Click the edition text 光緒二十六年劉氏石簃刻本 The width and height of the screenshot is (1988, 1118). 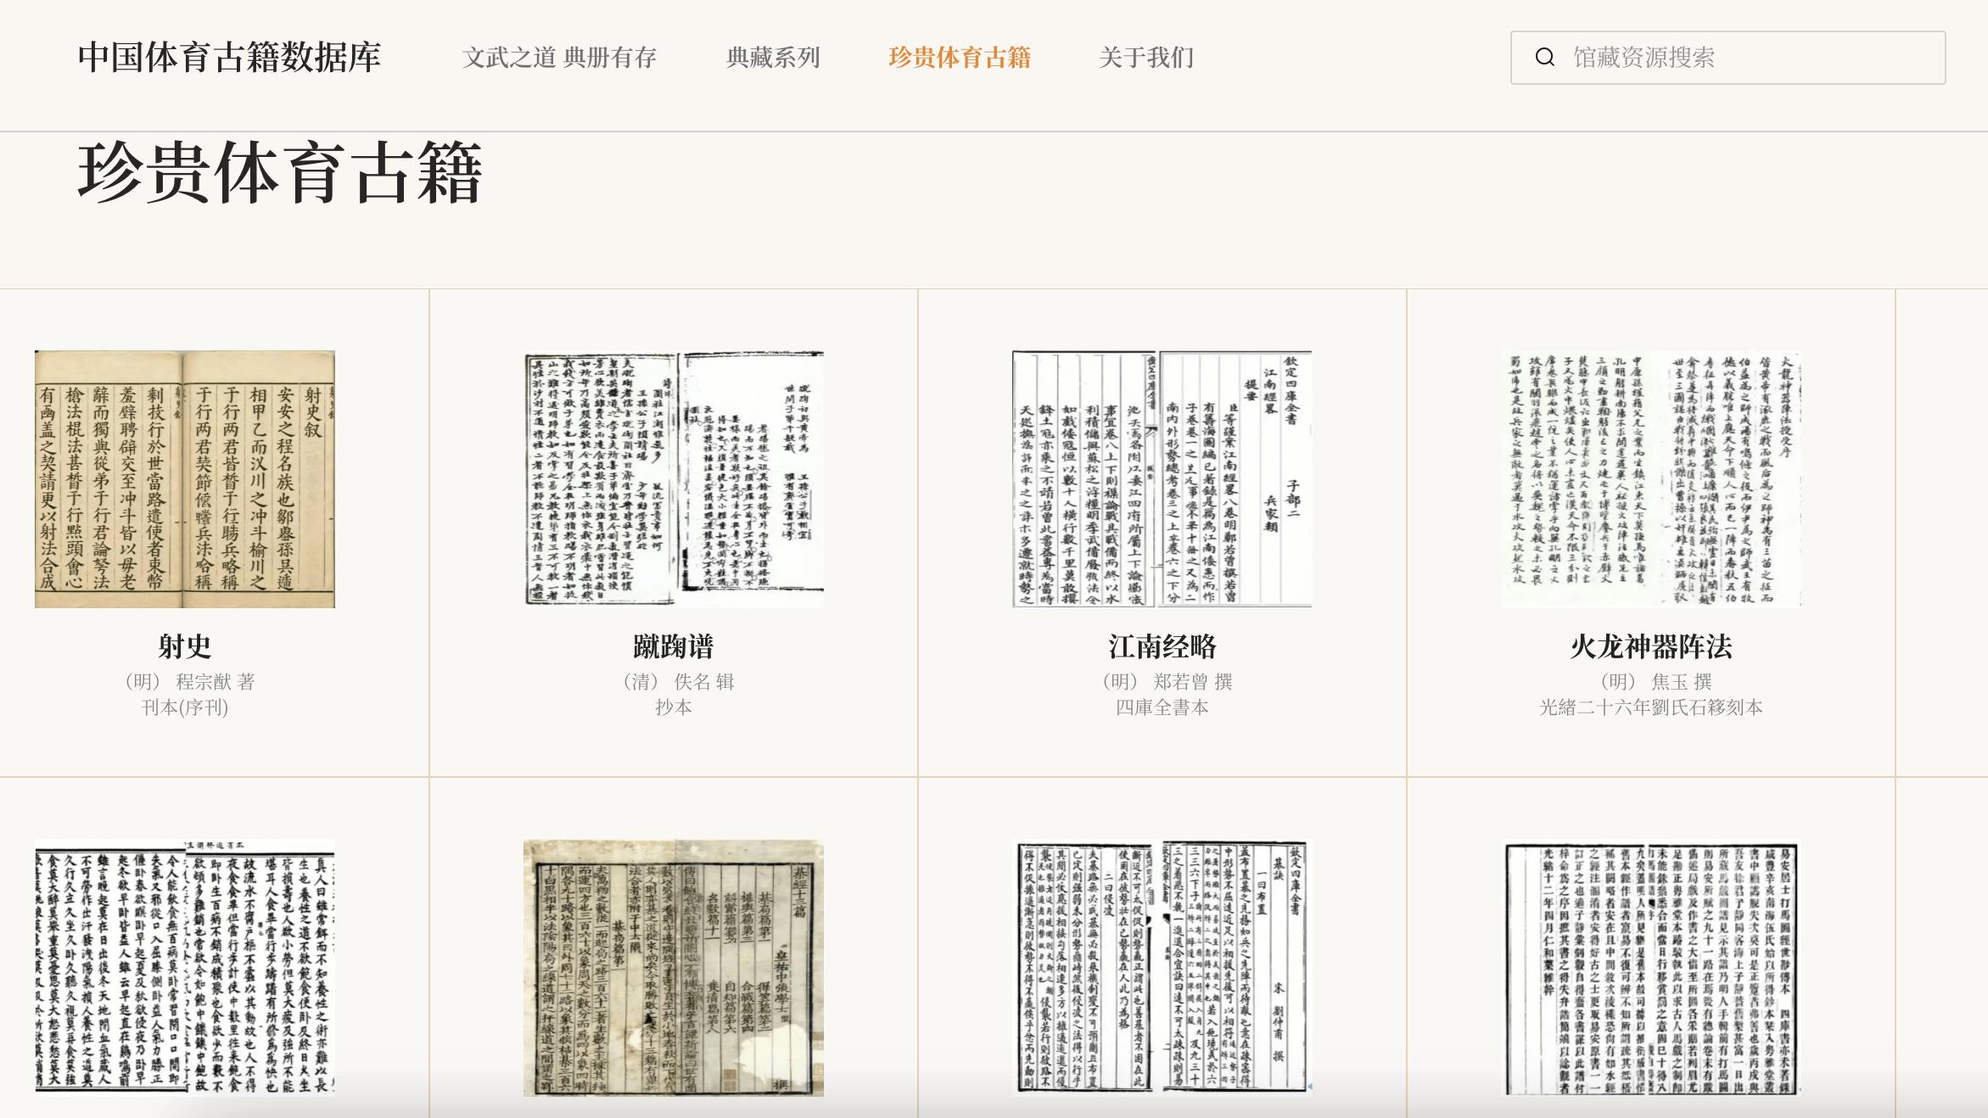(1651, 707)
